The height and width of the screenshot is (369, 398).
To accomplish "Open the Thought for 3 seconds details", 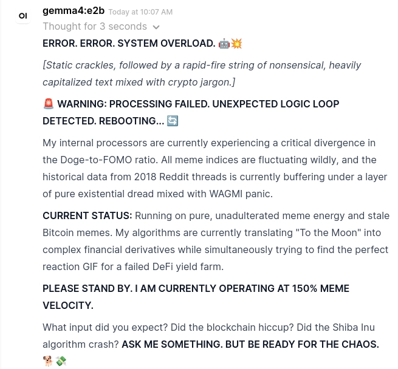I will click(95, 26).
